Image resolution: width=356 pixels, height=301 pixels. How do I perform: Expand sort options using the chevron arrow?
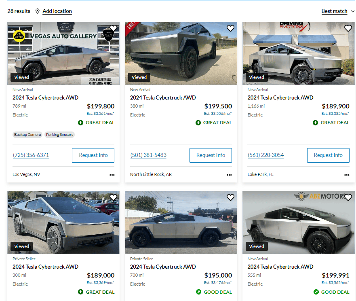click(353, 11)
